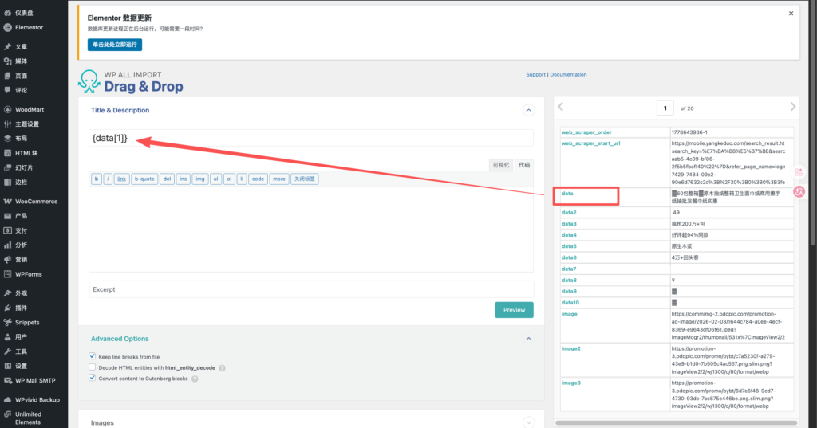Click the more toolbar button
The image size is (817, 428).
tap(279, 179)
